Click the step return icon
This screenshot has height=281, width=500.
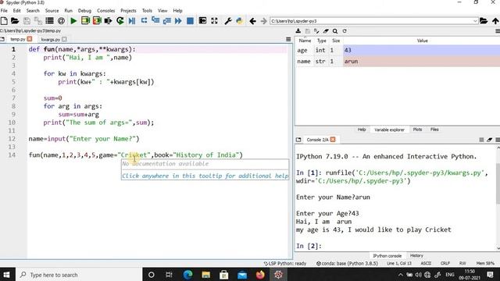coord(166,21)
